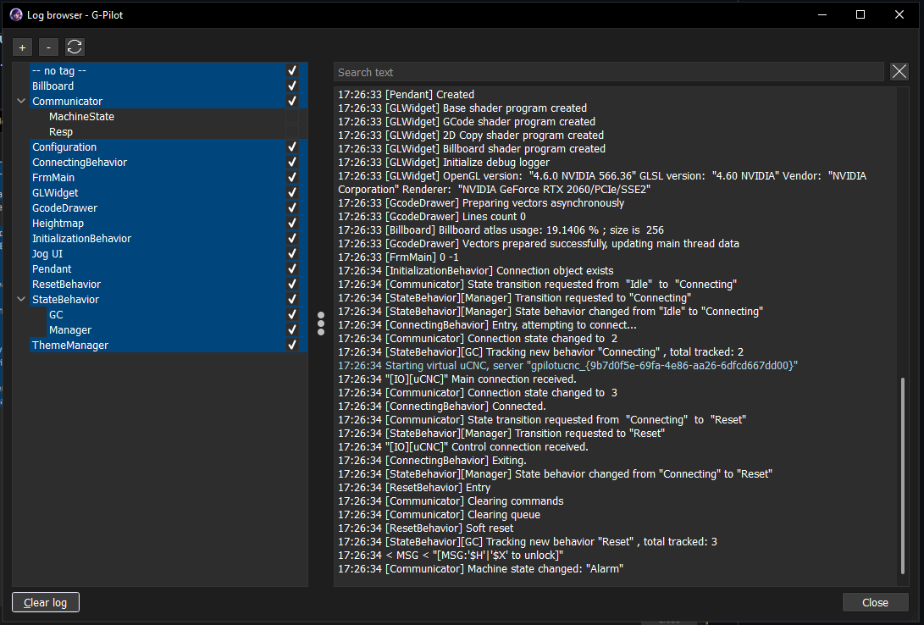Click the refresh icon above the tag list
924x625 pixels.
point(75,47)
